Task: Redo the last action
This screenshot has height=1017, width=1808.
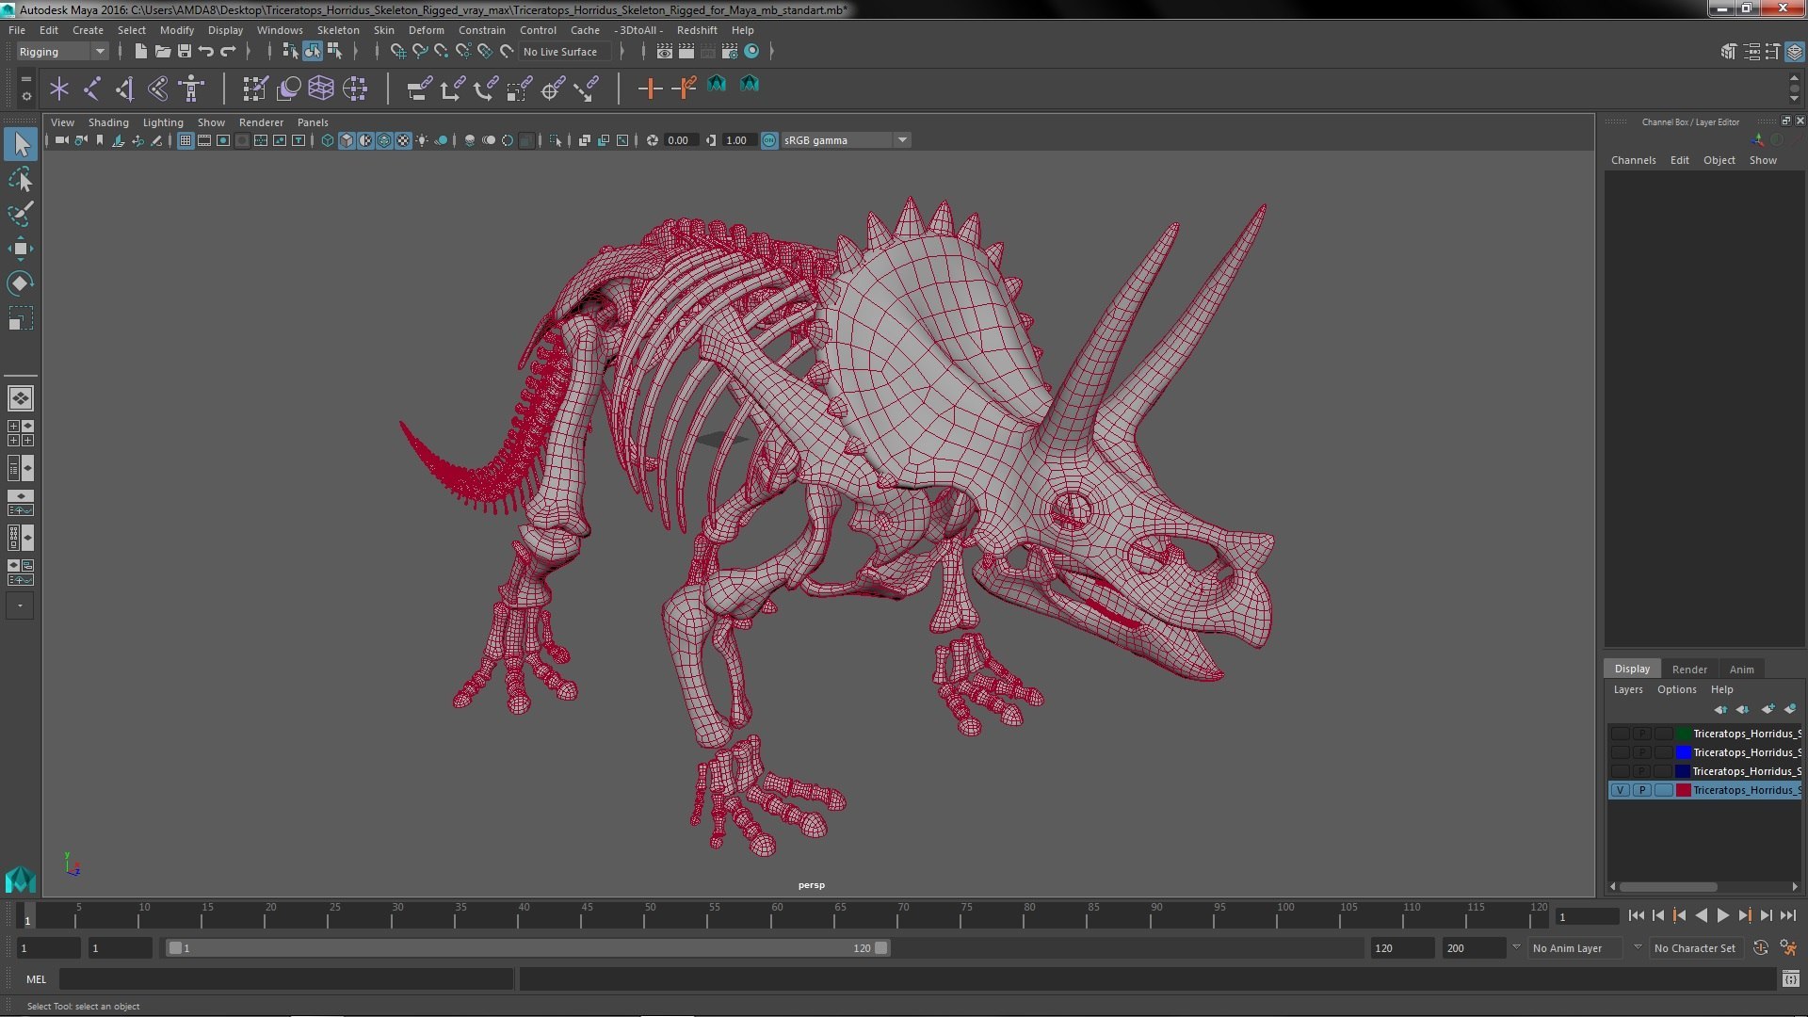Action: tap(228, 52)
